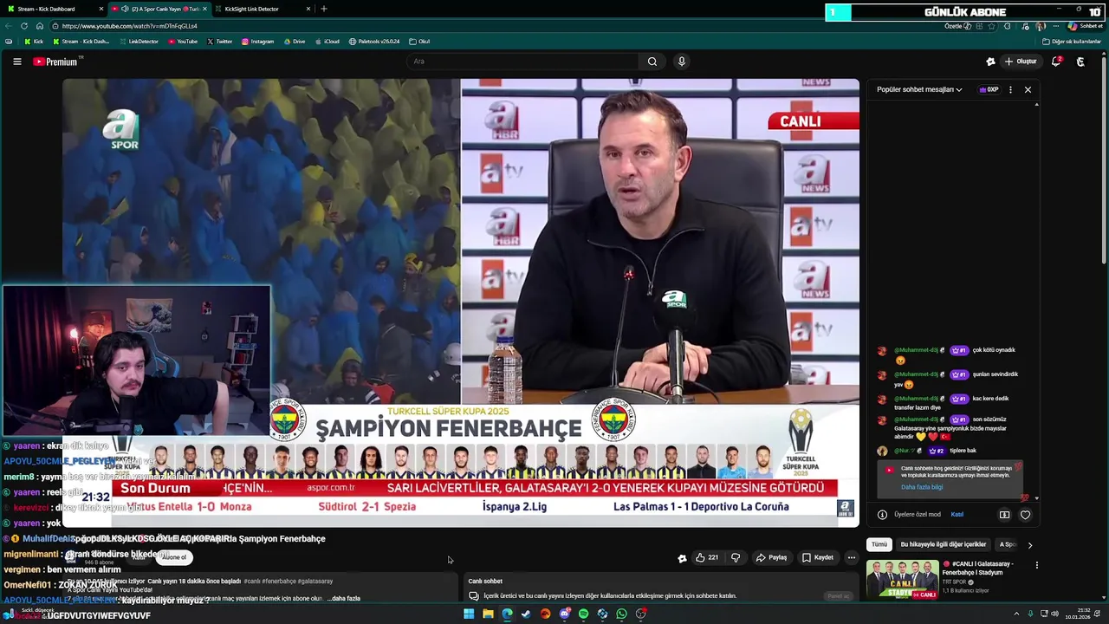Save the video with Kaydet
The width and height of the screenshot is (1109, 624).
coord(817,557)
